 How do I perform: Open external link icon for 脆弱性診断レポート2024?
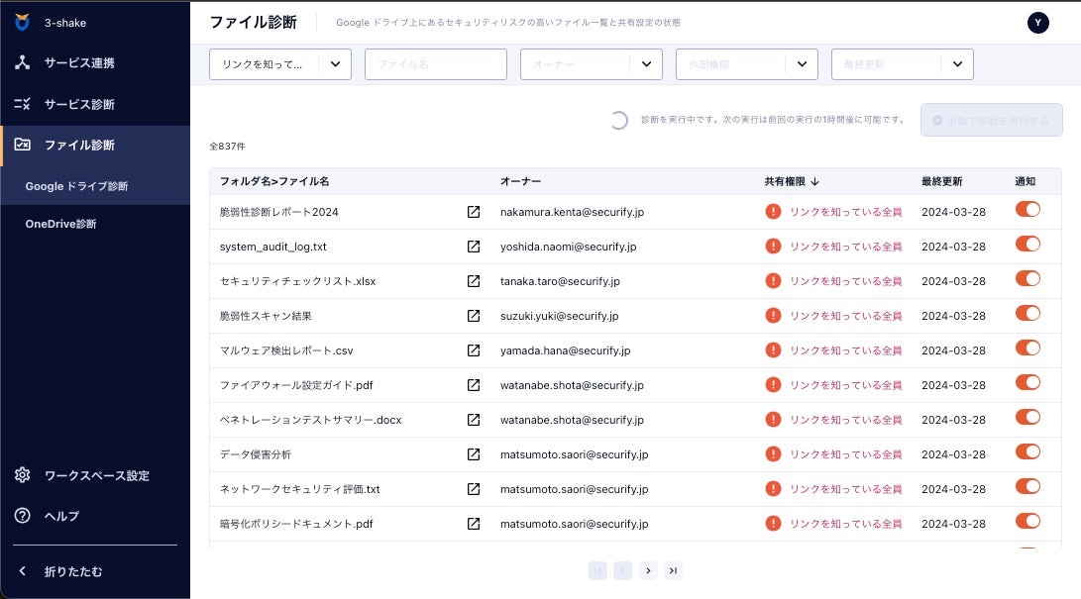(474, 212)
